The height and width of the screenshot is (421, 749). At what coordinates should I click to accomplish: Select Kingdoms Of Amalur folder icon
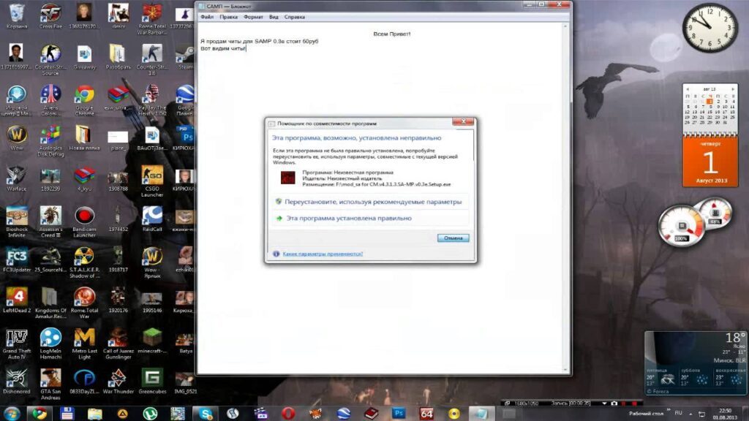tap(50, 303)
